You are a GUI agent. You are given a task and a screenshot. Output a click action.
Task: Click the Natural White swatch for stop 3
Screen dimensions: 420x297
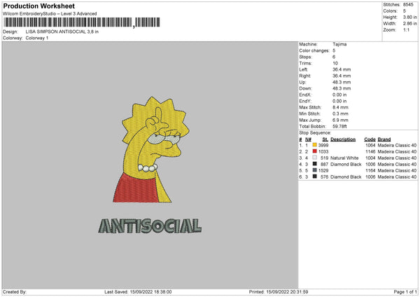point(314,158)
